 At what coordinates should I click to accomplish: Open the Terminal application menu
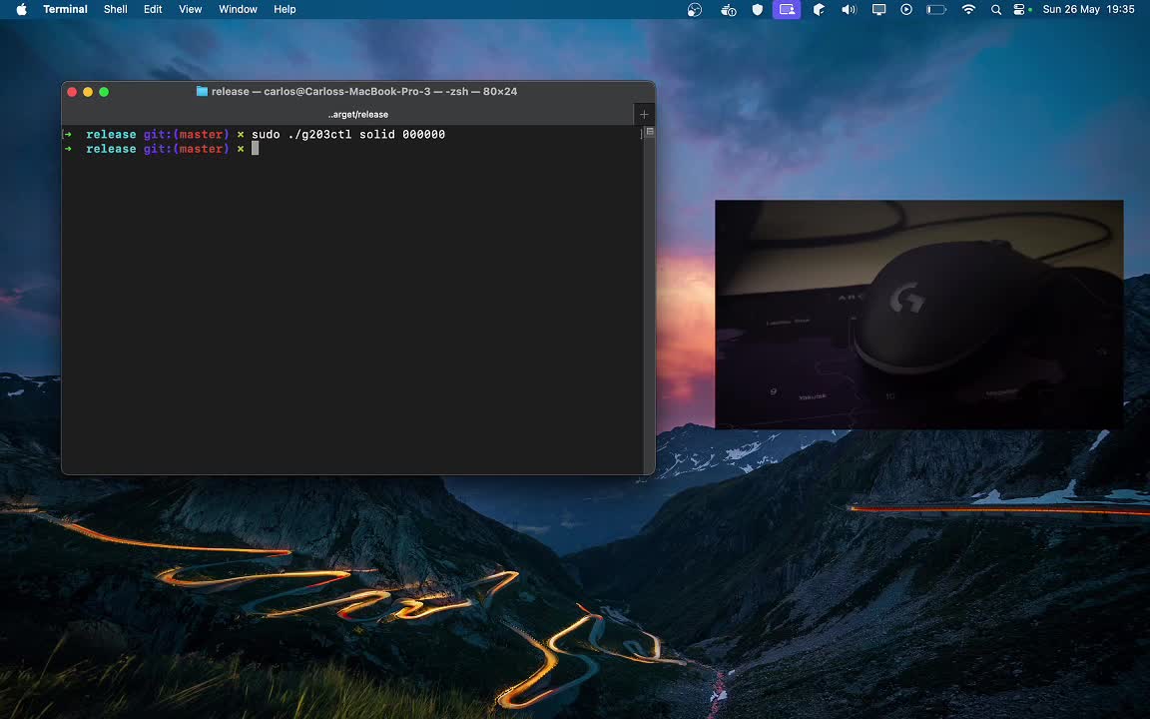pyautogui.click(x=65, y=10)
